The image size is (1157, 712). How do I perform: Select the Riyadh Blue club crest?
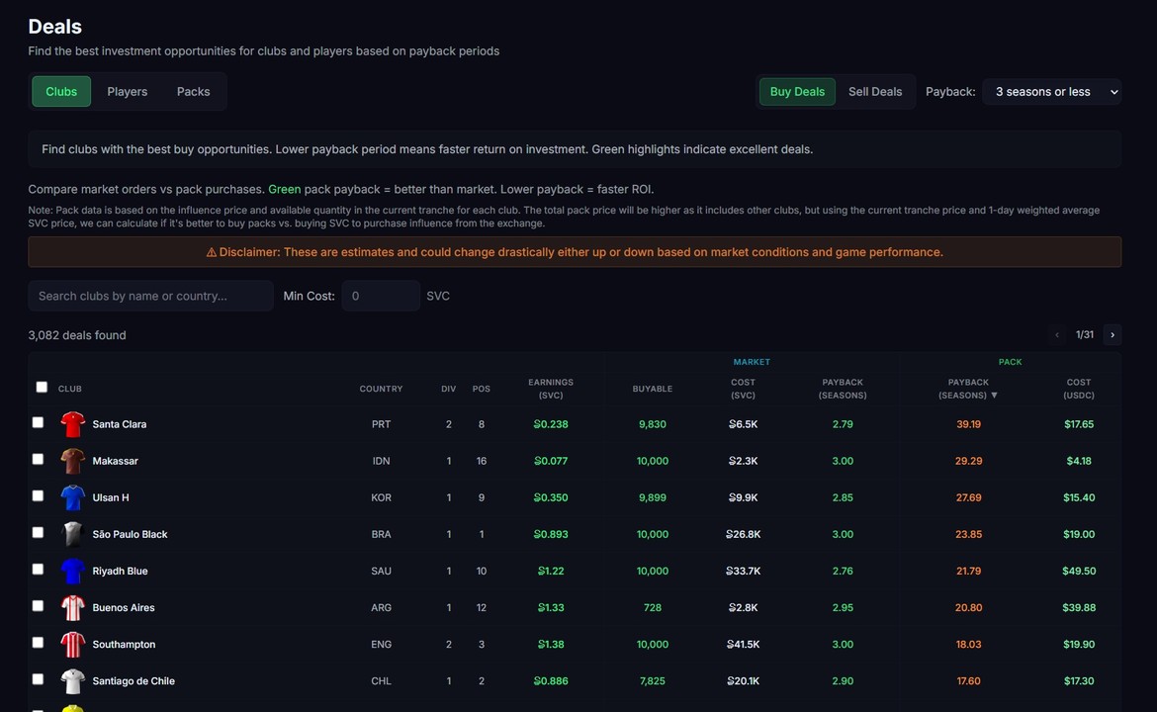(72, 570)
